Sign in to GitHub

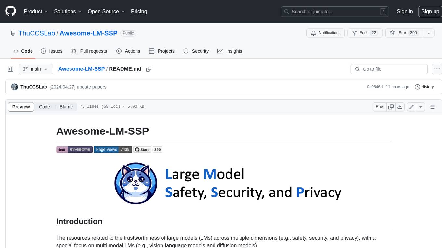(x=405, y=11)
